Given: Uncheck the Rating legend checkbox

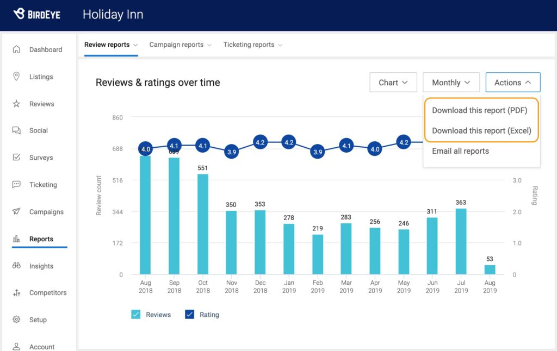Looking at the screenshot, I should pyautogui.click(x=190, y=315).
